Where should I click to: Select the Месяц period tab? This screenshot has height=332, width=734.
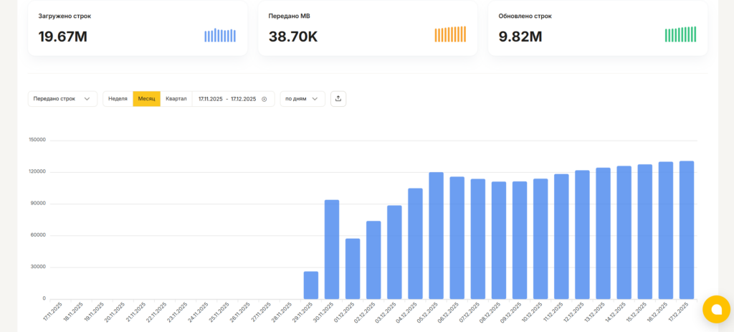coord(146,99)
